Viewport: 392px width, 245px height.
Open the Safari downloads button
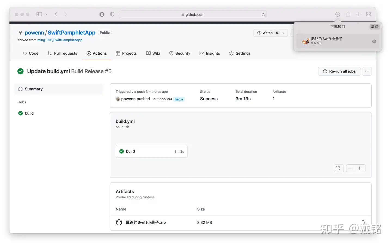[338, 14]
